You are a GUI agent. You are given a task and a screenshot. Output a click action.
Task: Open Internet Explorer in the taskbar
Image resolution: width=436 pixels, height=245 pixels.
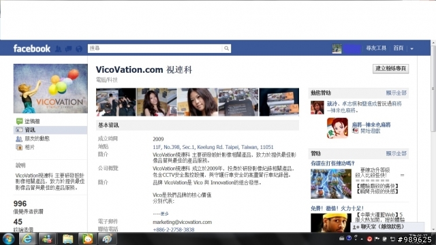point(27,239)
